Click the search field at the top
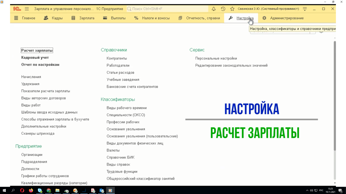The width and height of the screenshot is (346, 194). tap(164, 9)
